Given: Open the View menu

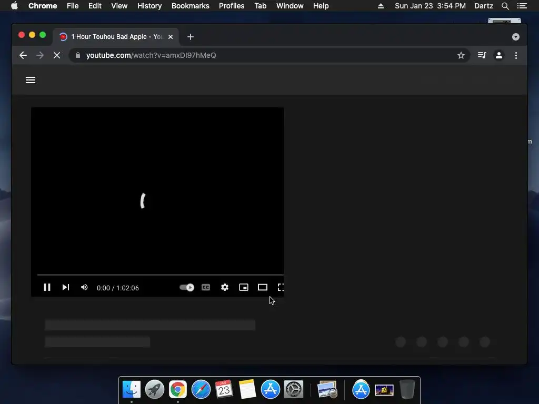Looking at the screenshot, I should pyautogui.click(x=119, y=6).
